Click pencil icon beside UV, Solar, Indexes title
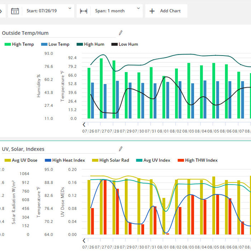 pos(120,149)
